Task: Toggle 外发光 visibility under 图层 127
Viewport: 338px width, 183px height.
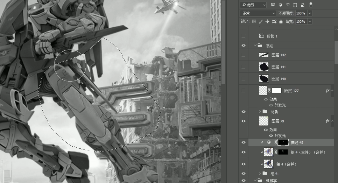Action: [271, 105]
